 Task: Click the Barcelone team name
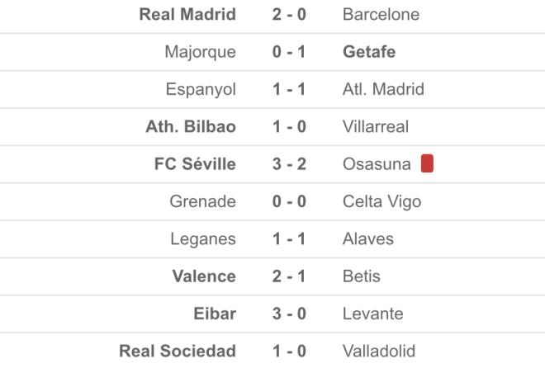tap(381, 14)
